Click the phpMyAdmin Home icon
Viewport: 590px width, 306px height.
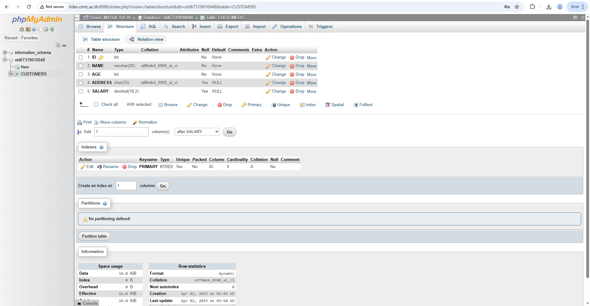(22, 29)
